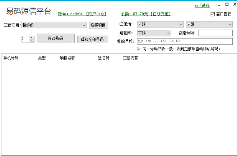The width and height of the screenshot is (237, 156).
Task: Focus the quantity field showing 1
Action: coord(25,39)
